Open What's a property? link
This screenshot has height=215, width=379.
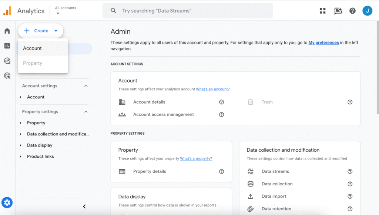[x=196, y=158]
